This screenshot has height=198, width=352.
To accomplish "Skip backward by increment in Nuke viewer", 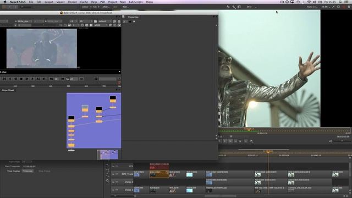I will tap(51, 79).
